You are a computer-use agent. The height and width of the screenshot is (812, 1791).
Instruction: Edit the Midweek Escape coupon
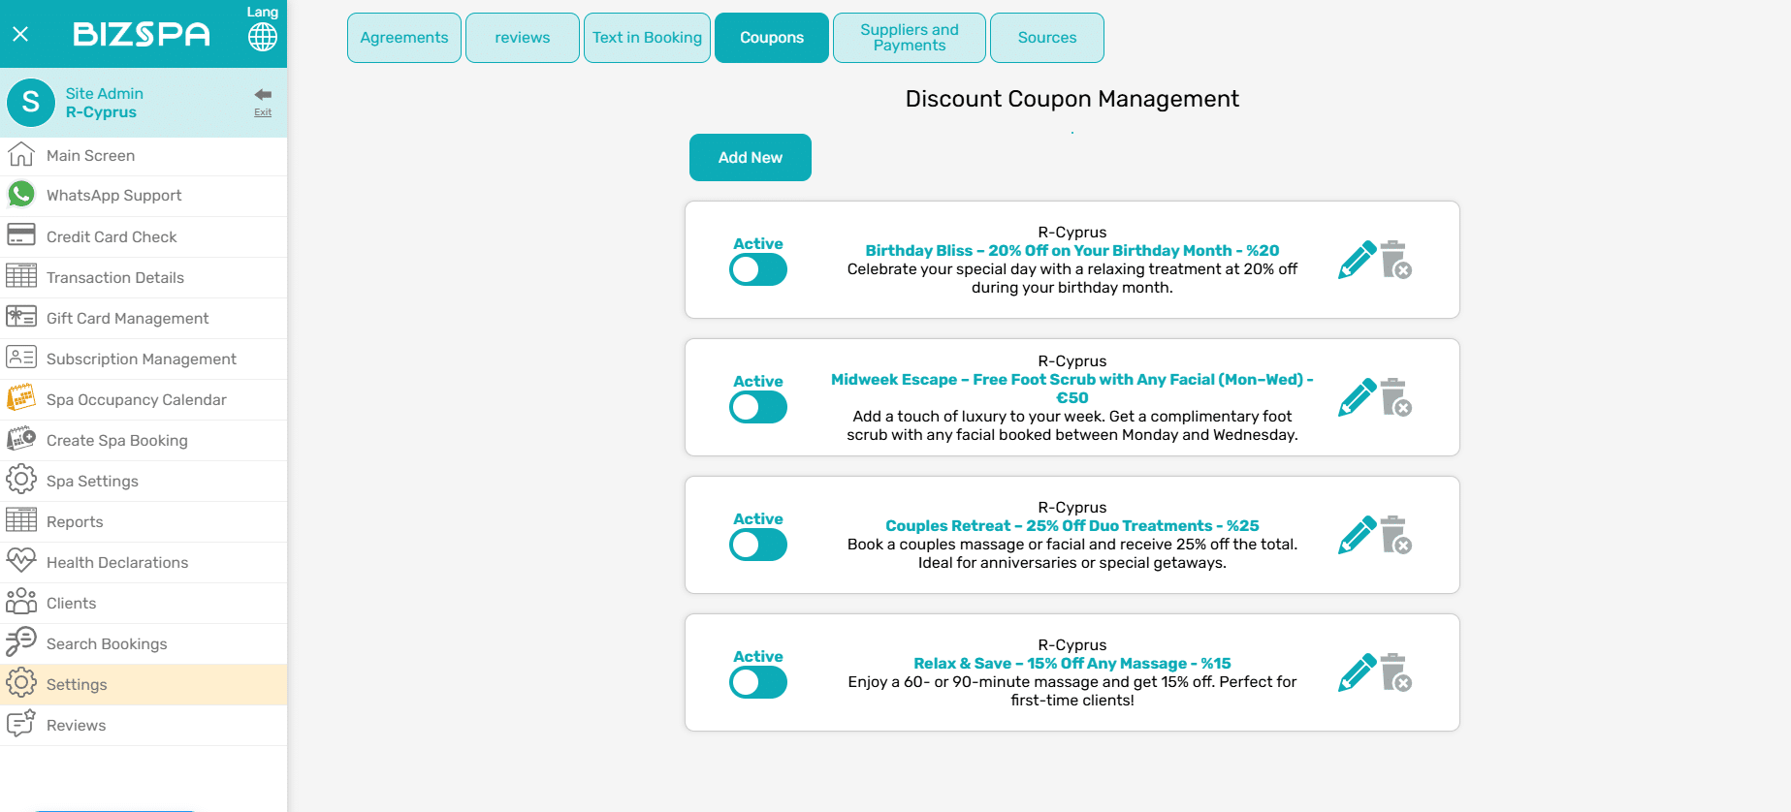coord(1357,397)
